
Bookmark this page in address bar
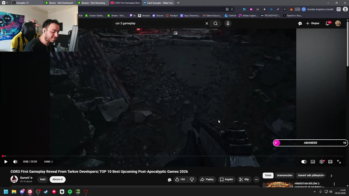[232, 9]
